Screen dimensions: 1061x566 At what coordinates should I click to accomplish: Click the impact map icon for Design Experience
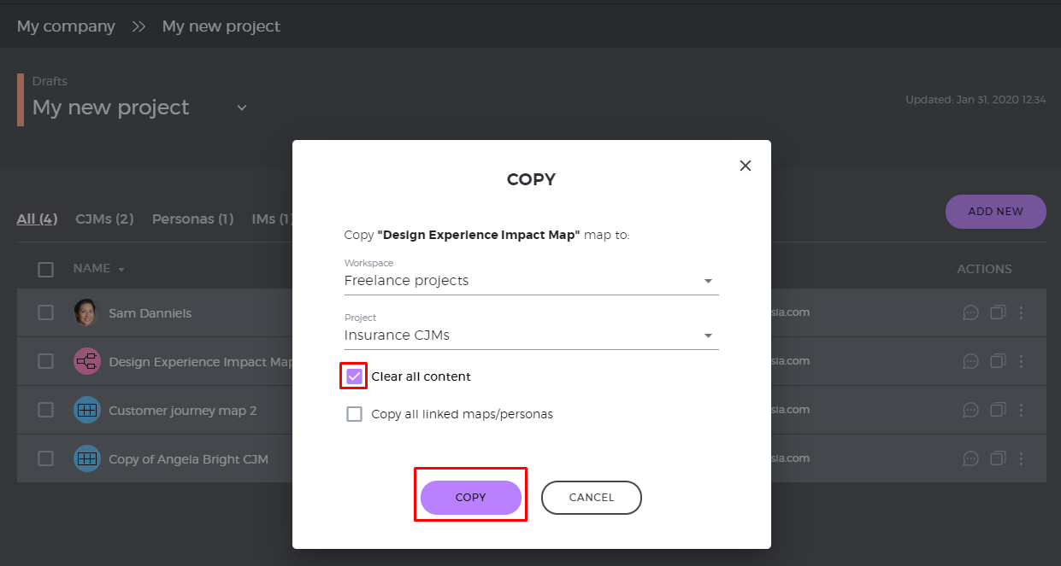point(87,362)
